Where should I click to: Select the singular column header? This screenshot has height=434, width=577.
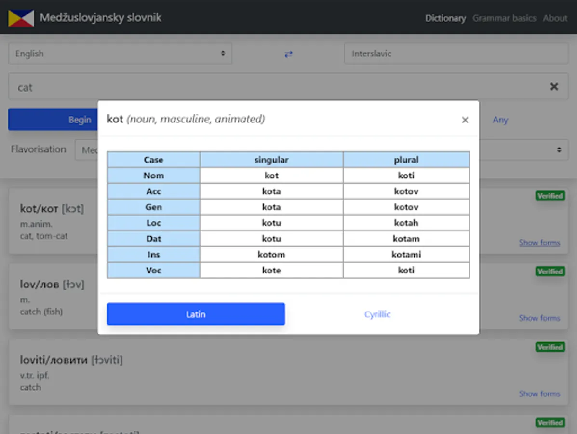(271, 160)
